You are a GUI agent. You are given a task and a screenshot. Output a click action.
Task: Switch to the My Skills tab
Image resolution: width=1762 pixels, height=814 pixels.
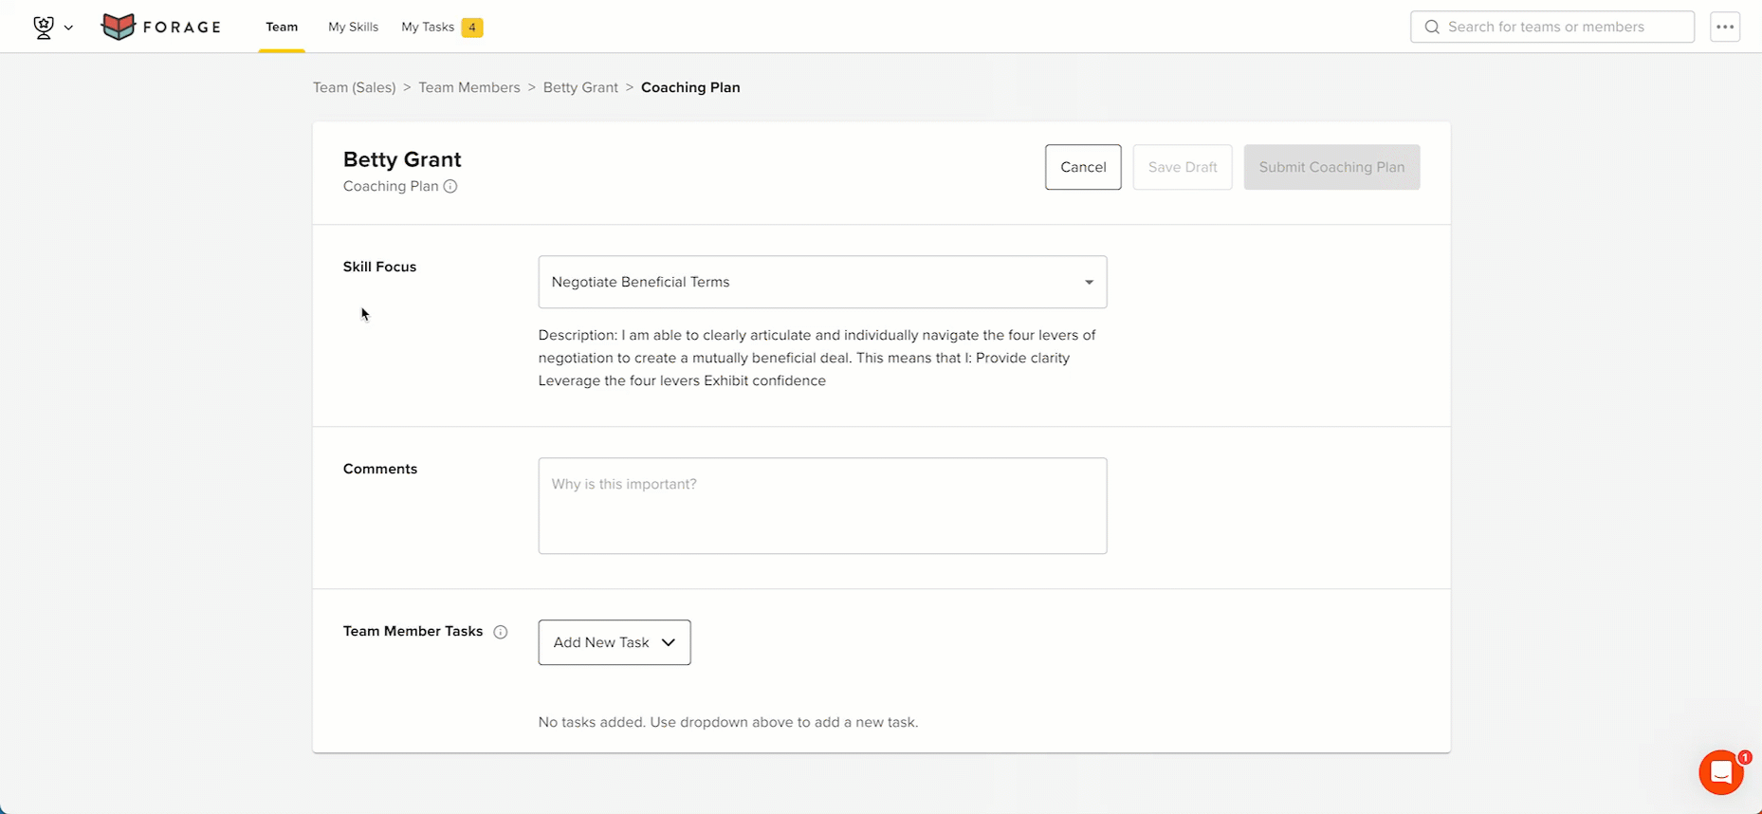coord(353,27)
